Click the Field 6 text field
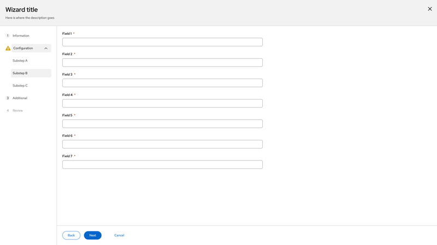437x245 pixels. tap(162, 144)
